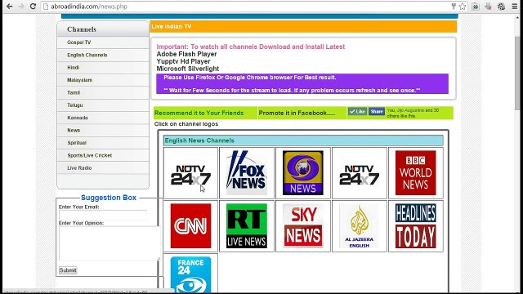This screenshot has height=294, width=523.
Task: Select Kannada channels menu item
Action: pos(103,118)
